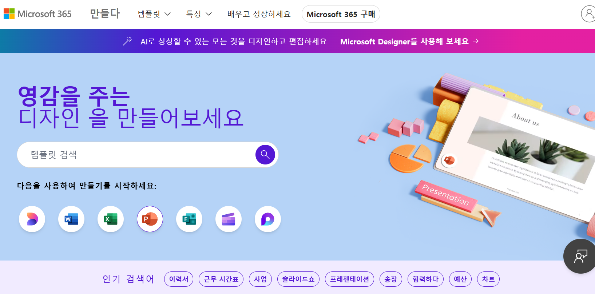Click the purple search magnifier button
This screenshot has height=294, width=595.
coord(265,155)
